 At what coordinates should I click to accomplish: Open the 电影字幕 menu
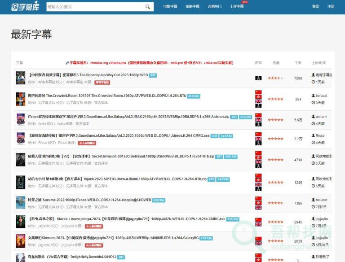(170, 7)
